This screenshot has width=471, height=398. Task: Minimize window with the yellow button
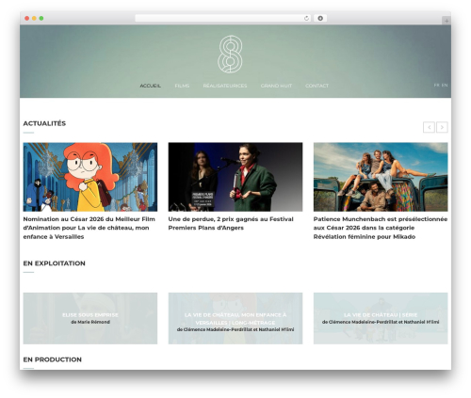click(34, 18)
